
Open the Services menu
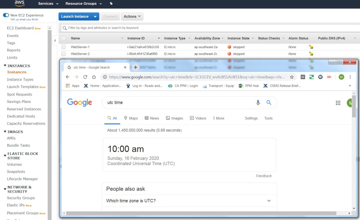(48, 4)
